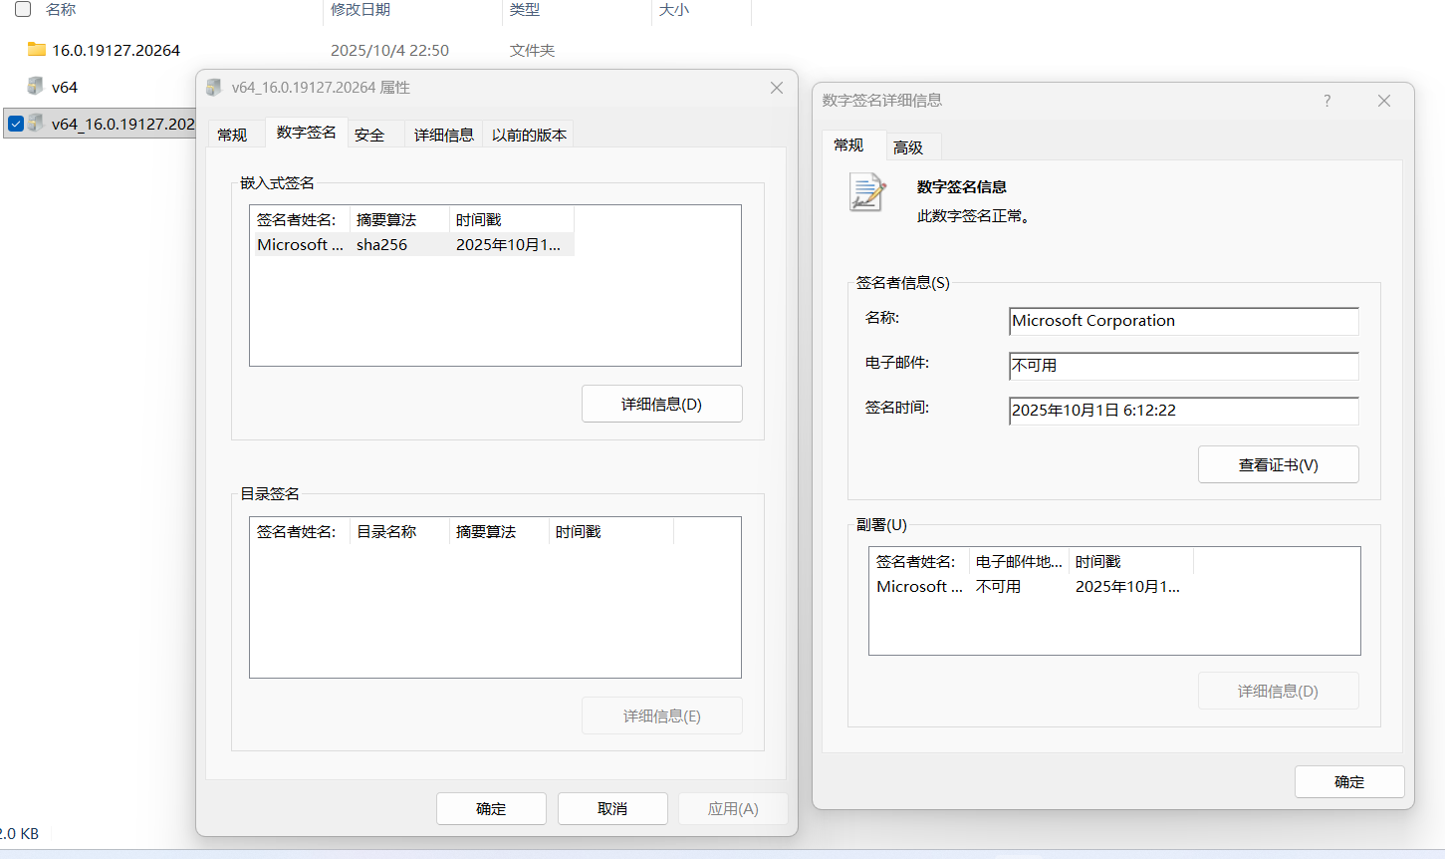
Task: Close the v64 properties dialog
Action: (776, 88)
